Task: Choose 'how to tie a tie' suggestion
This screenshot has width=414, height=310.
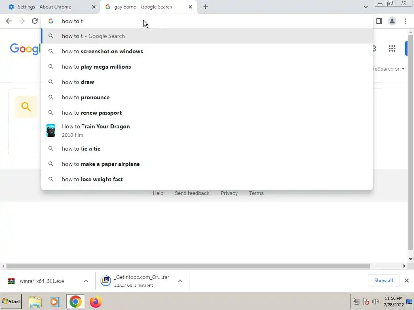Action: pos(207,149)
